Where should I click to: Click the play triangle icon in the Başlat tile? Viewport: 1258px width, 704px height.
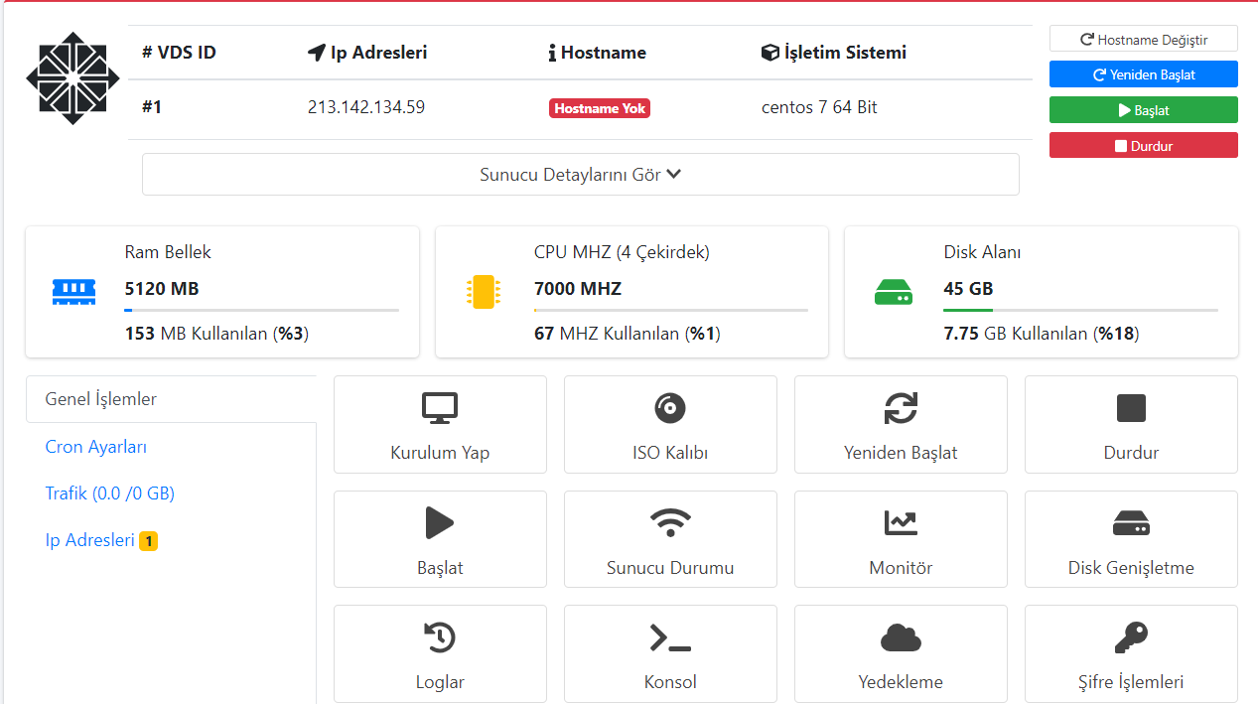(x=440, y=522)
